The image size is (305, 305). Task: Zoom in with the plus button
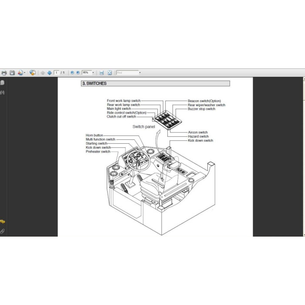pyautogui.click(x=78, y=73)
